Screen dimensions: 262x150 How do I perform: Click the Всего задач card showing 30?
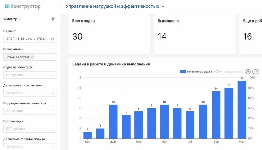[109, 34]
